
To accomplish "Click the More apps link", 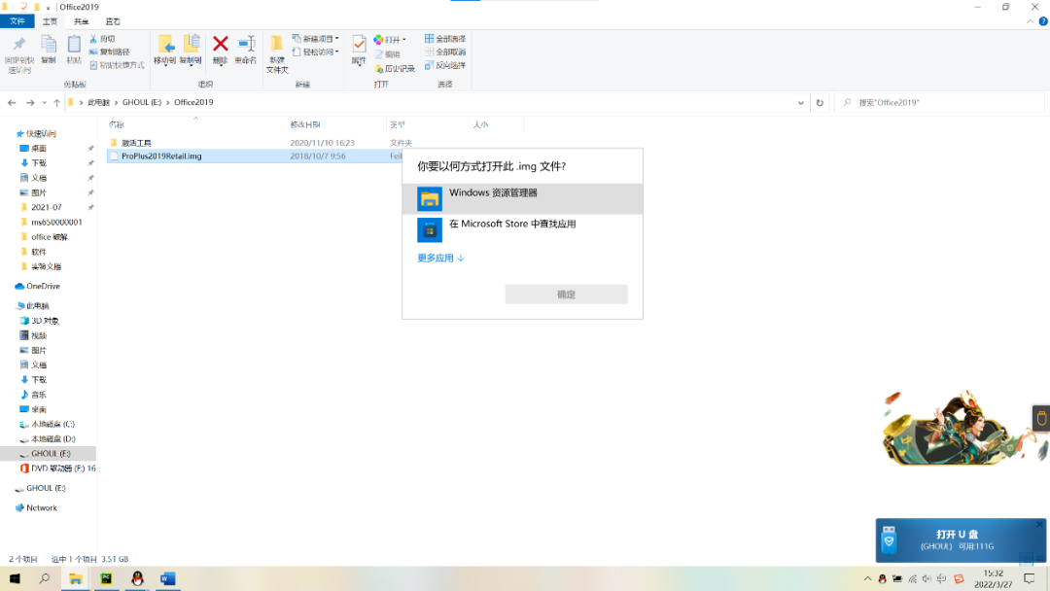I will point(440,258).
